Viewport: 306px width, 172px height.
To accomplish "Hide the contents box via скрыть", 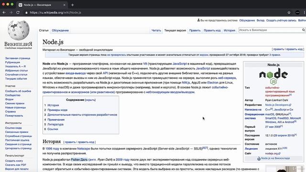I will click(90, 100).
